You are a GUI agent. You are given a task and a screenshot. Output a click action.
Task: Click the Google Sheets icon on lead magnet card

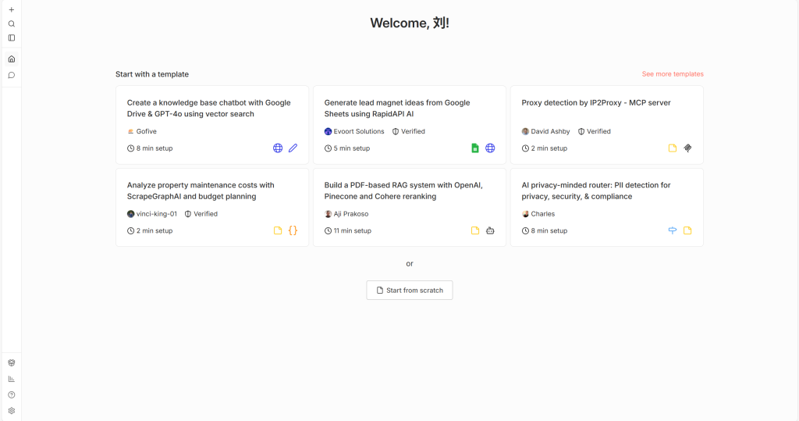474,148
